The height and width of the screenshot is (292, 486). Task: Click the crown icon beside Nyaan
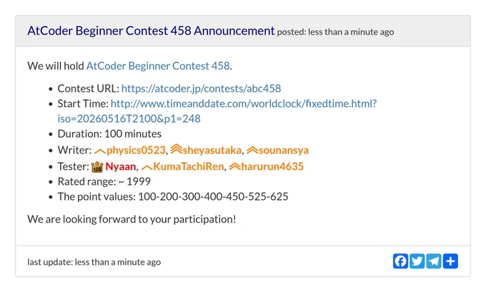97,167
